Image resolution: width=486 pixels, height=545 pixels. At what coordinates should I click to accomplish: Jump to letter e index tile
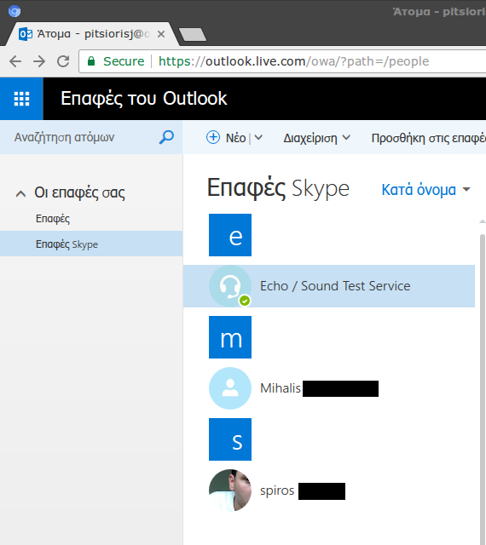click(x=230, y=235)
